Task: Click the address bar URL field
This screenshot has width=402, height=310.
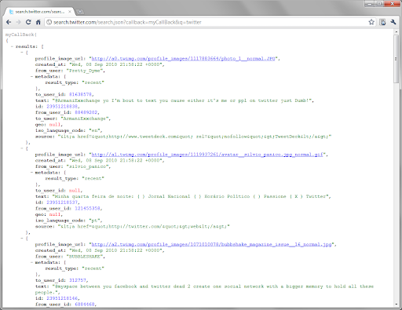Action: [210, 22]
